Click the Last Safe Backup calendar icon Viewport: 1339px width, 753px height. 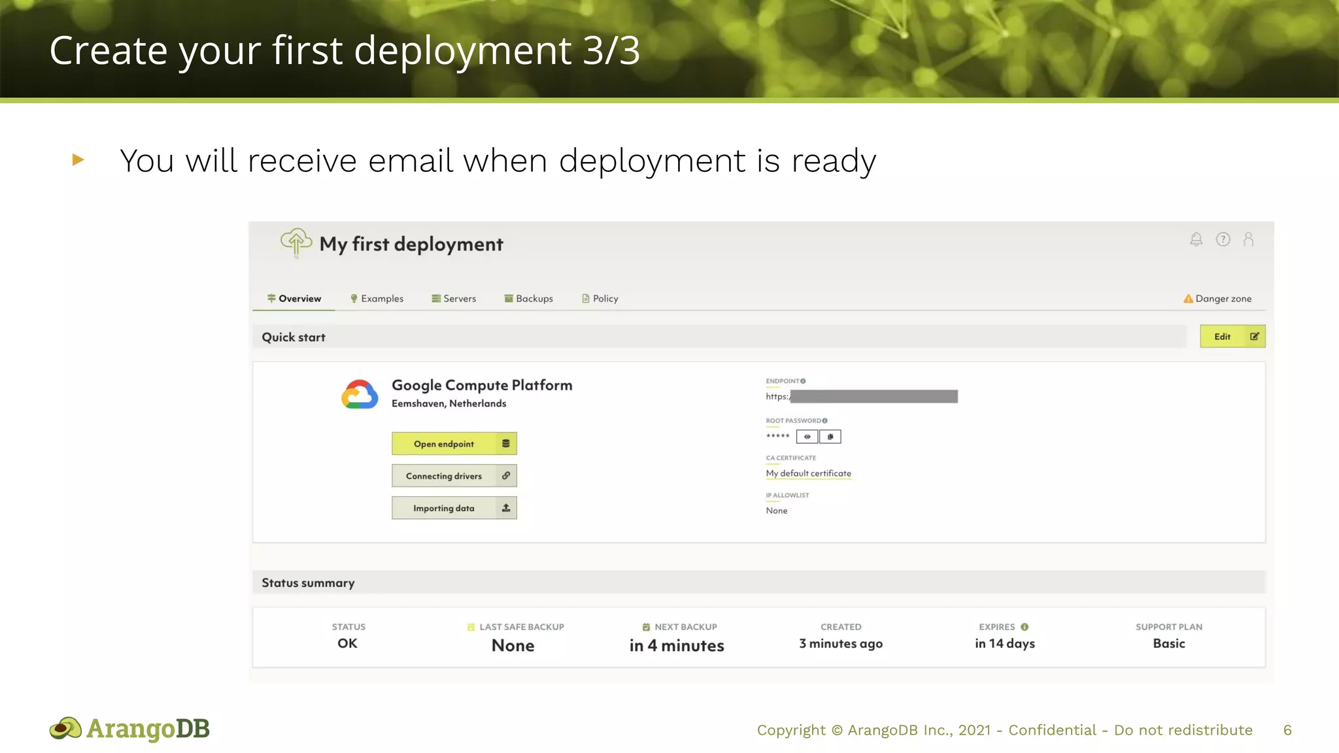pyautogui.click(x=471, y=627)
